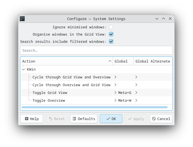Open global alternate shortcut for Toggle Overview
193x147 pixels.
pyautogui.click(x=136, y=100)
